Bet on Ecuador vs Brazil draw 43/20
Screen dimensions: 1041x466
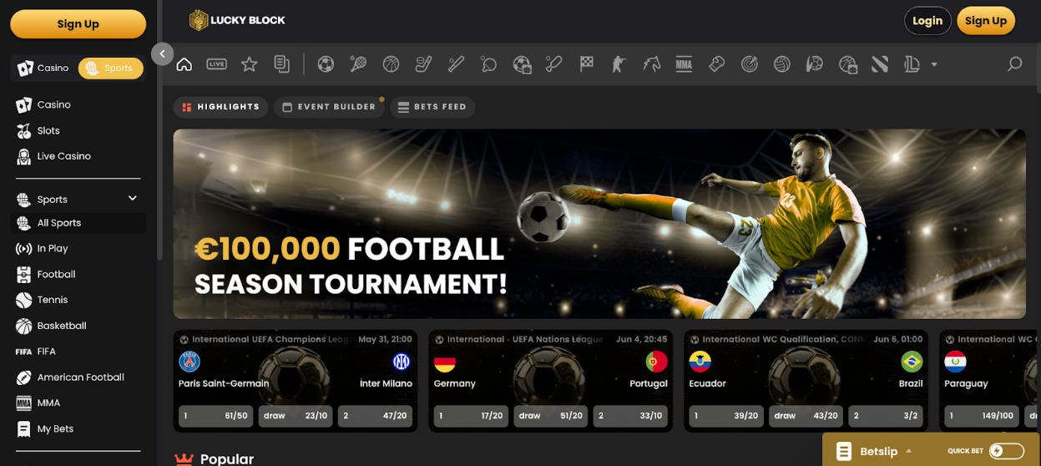[x=806, y=416]
